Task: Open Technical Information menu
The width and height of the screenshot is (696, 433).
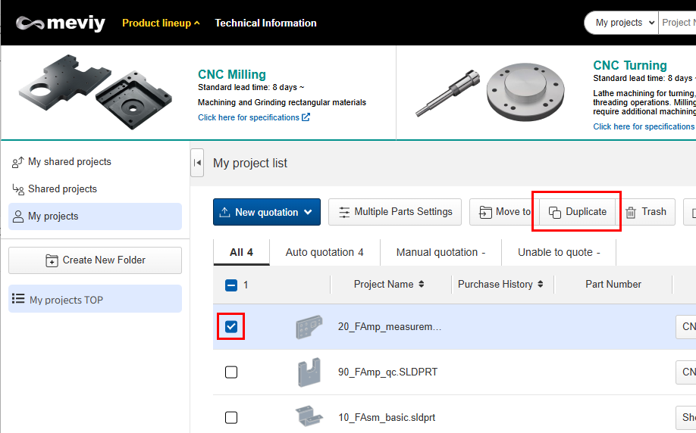Action: pos(265,23)
